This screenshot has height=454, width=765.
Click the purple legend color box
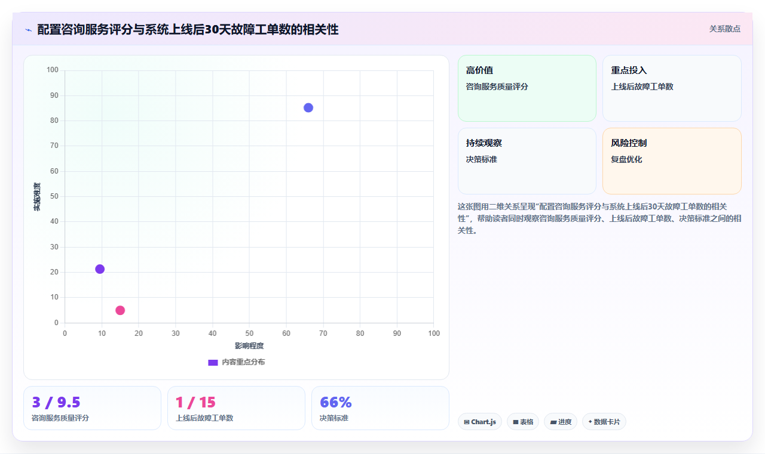tap(213, 363)
